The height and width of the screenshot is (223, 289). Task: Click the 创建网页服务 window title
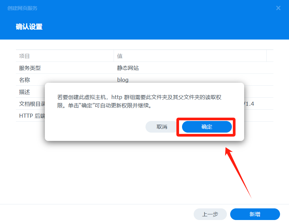22,8
